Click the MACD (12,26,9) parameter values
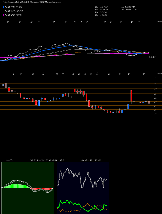 (43, 160)
